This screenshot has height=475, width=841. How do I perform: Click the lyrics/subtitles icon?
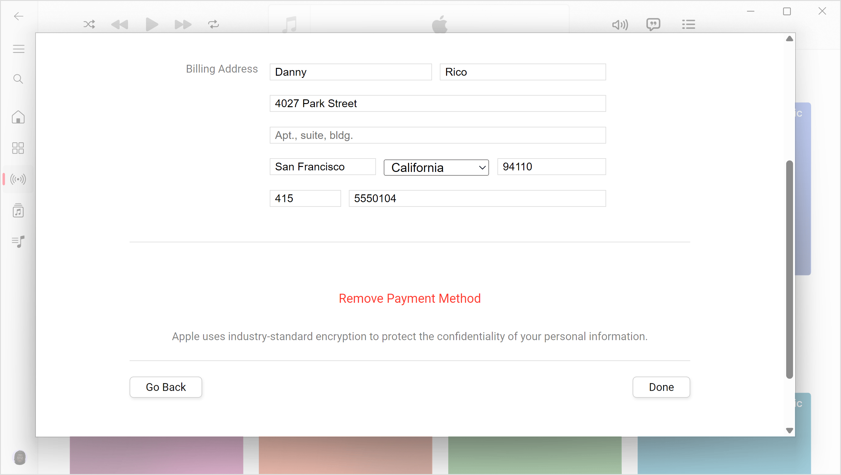(653, 24)
